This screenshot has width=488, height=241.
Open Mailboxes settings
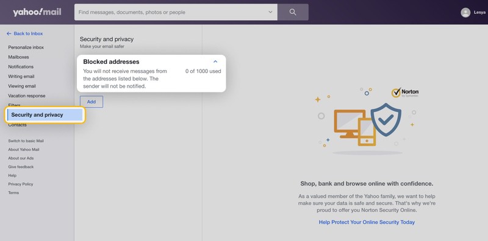point(18,57)
